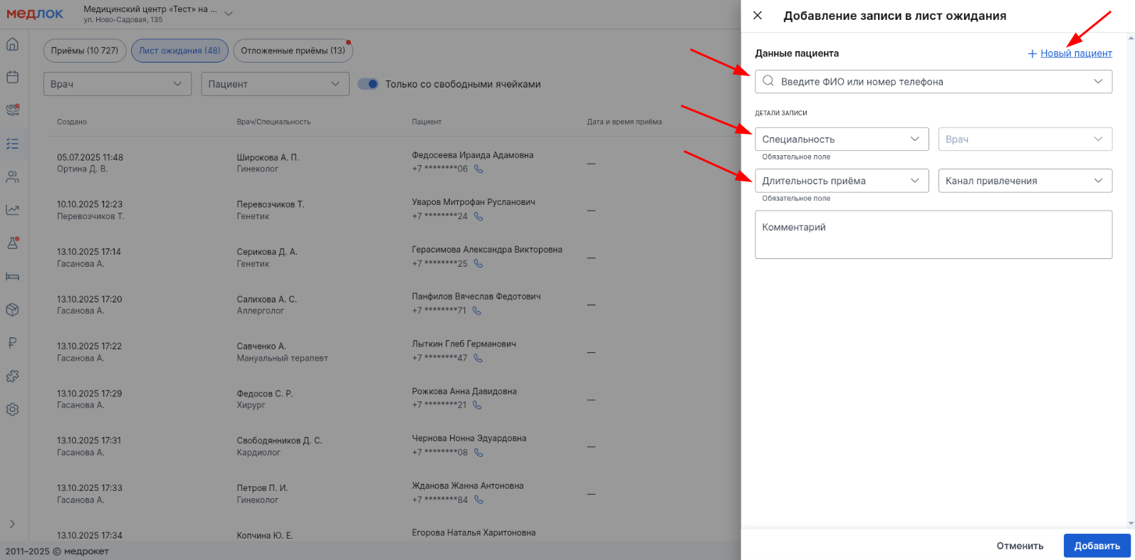Open the 'Канал привлечения' dropdown
Screen dimensions: 1135x560
[1024, 181]
